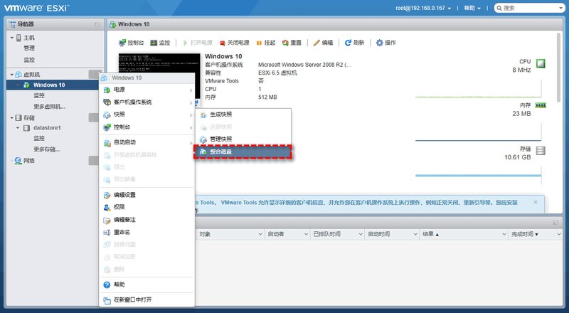Click the 权限 permissions icon
Viewport: 569px width, 313px height.
107,207
